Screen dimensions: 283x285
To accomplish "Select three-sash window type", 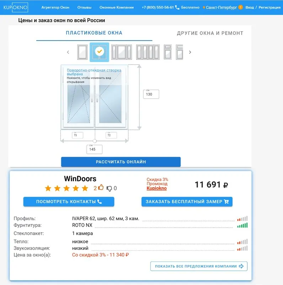I will [x=122, y=52].
